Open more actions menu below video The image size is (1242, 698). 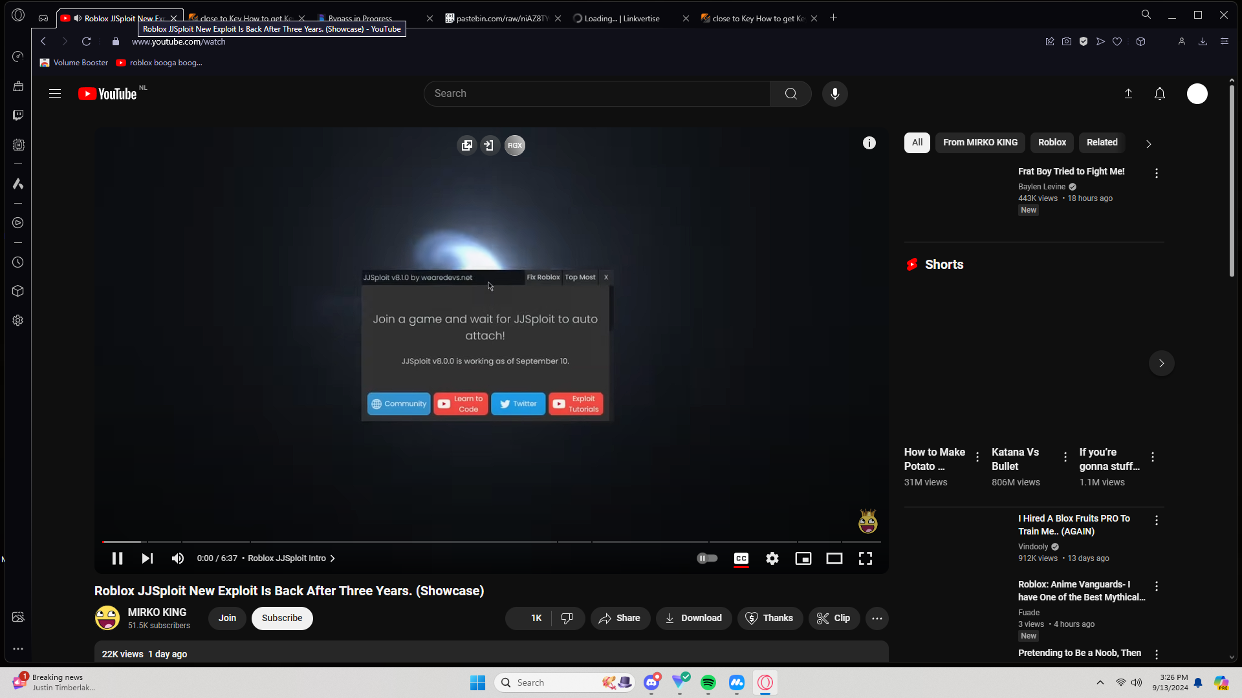click(877, 619)
